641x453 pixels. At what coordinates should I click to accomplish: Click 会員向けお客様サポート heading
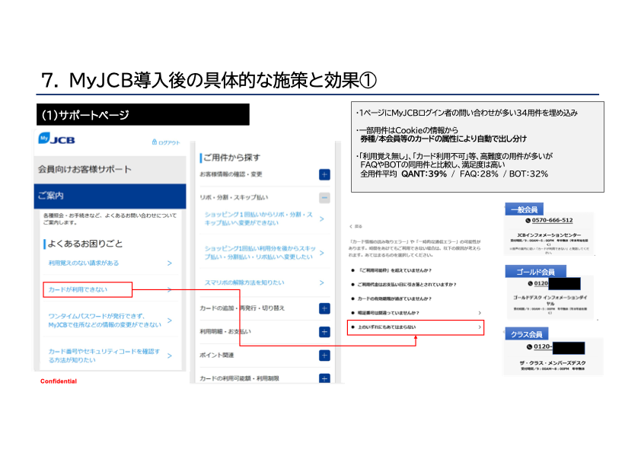[x=85, y=169]
